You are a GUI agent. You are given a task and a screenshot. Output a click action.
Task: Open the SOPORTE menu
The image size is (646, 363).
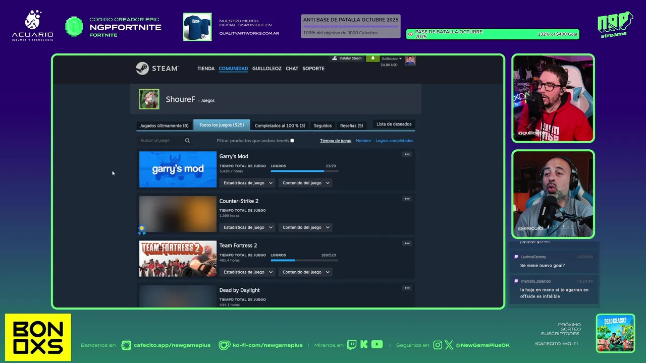tap(313, 69)
